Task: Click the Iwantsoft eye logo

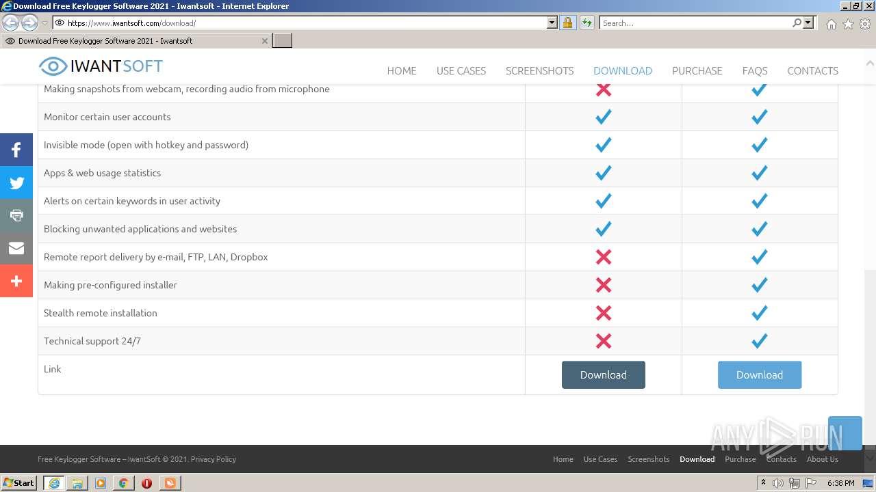Action: point(53,66)
